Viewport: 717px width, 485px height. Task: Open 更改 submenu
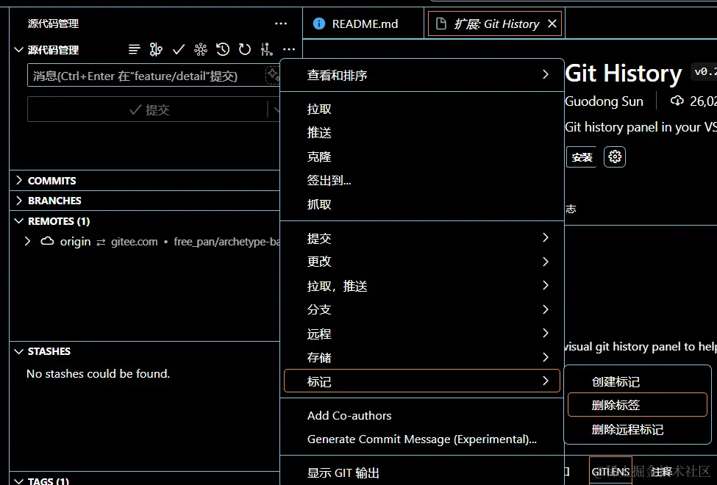click(421, 262)
